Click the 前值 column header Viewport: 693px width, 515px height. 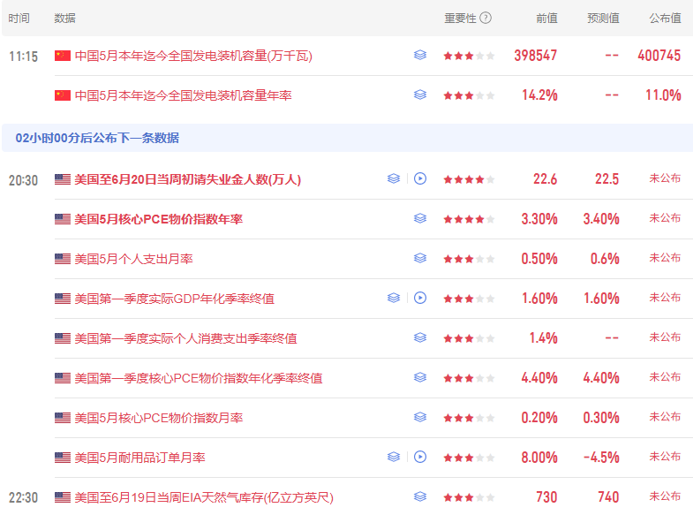546,19
